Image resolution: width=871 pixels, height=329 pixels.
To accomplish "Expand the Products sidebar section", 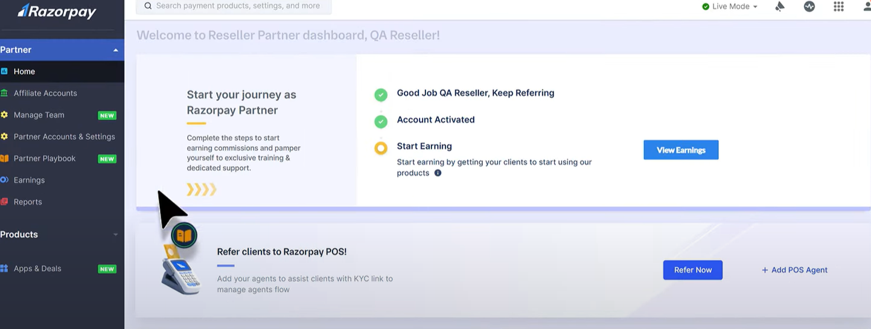I will [x=115, y=235].
